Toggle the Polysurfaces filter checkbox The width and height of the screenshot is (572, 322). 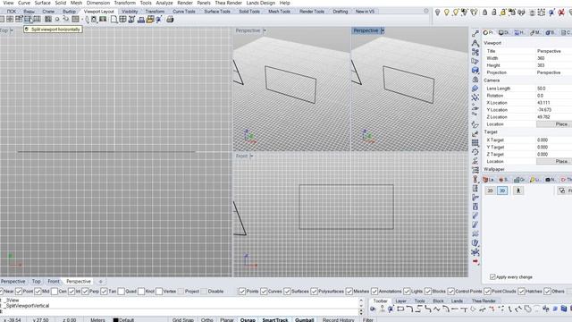(314, 292)
